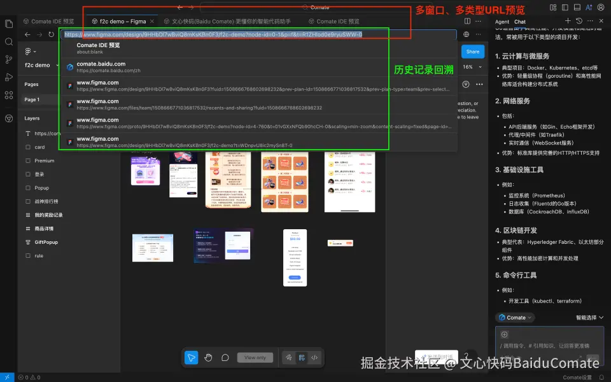Open Run and Debug icon
The height and width of the screenshot is (382, 611).
pos(8,77)
